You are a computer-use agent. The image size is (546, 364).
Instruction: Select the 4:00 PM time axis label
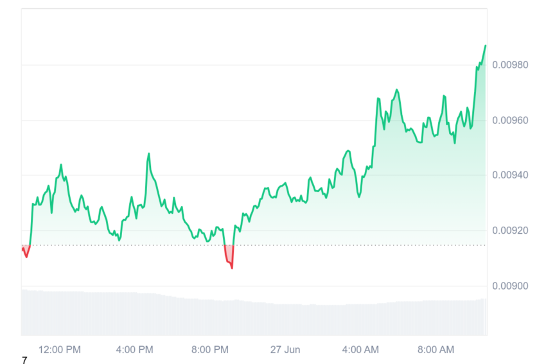[134, 350]
